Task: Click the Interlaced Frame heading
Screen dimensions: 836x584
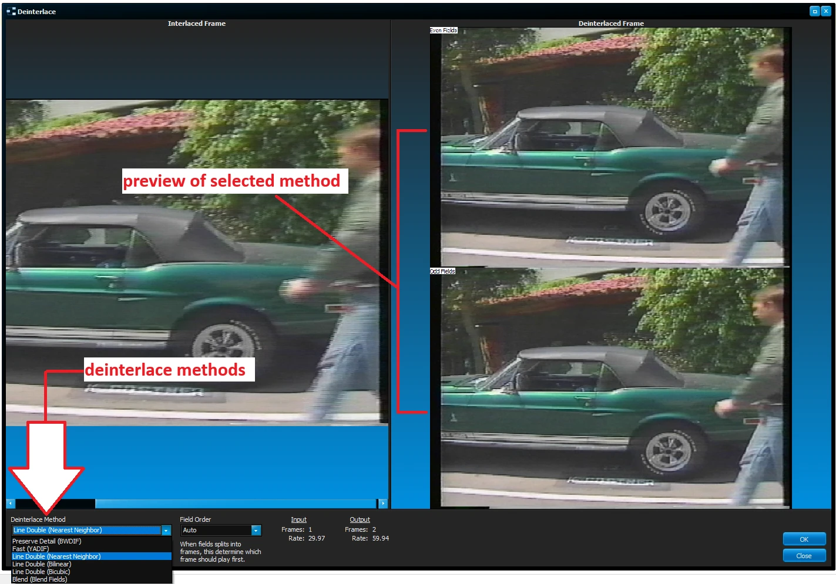Action: 197,23
